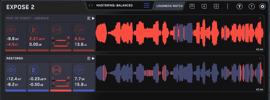Select the red stereo field icon of RESTORED
Screen dimensions: 270x100
pos(57,70)
